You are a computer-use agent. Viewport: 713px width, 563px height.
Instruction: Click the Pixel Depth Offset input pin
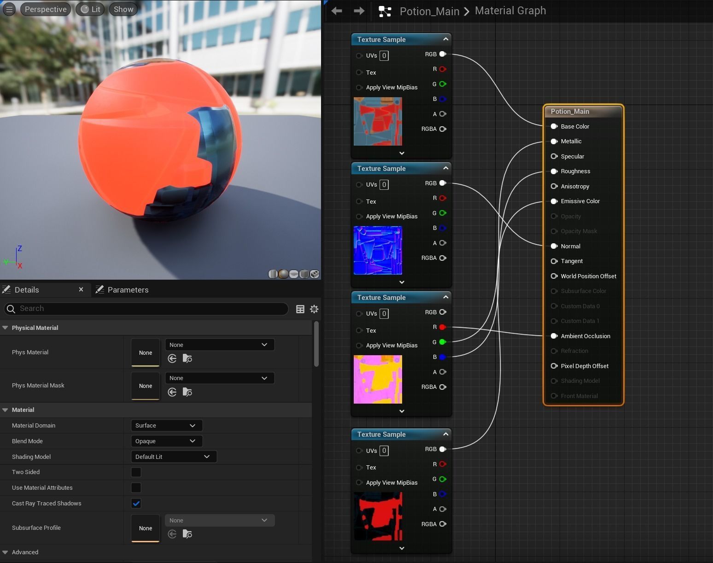pos(554,366)
